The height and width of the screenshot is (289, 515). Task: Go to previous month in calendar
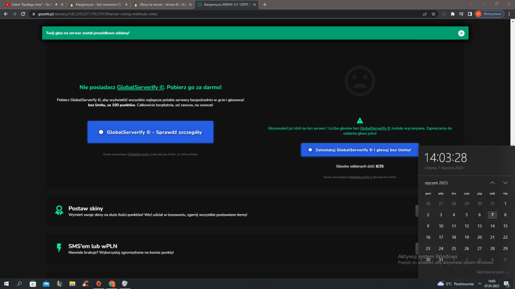click(492, 183)
